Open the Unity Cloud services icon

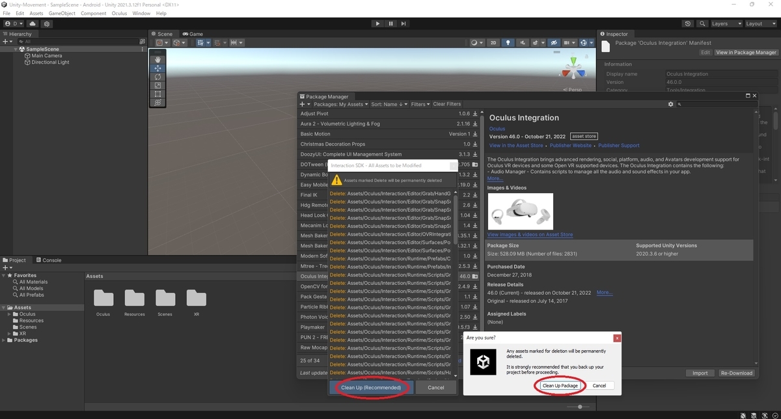pyautogui.click(x=33, y=23)
